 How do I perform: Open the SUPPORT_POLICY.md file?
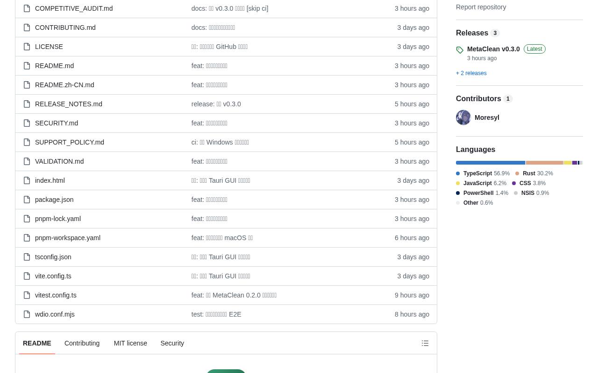[70, 142]
